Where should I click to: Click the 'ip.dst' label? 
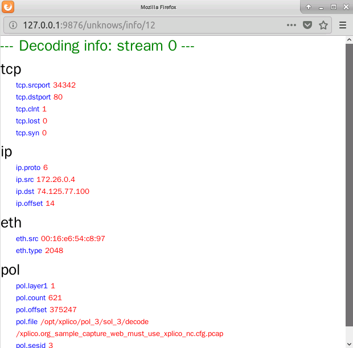pos(25,192)
